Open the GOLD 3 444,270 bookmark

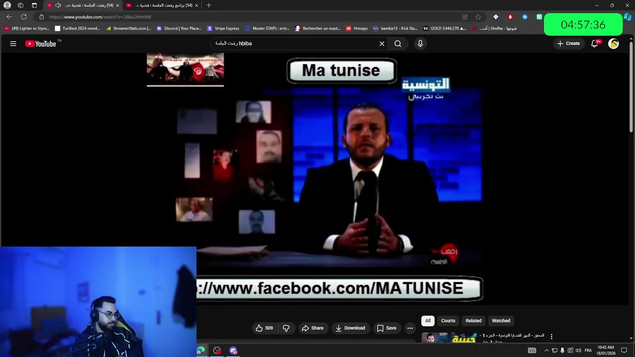coord(444,28)
